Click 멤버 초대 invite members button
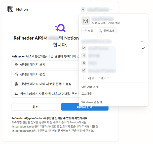The width and height of the screenshot is (153, 144). point(107,31)
